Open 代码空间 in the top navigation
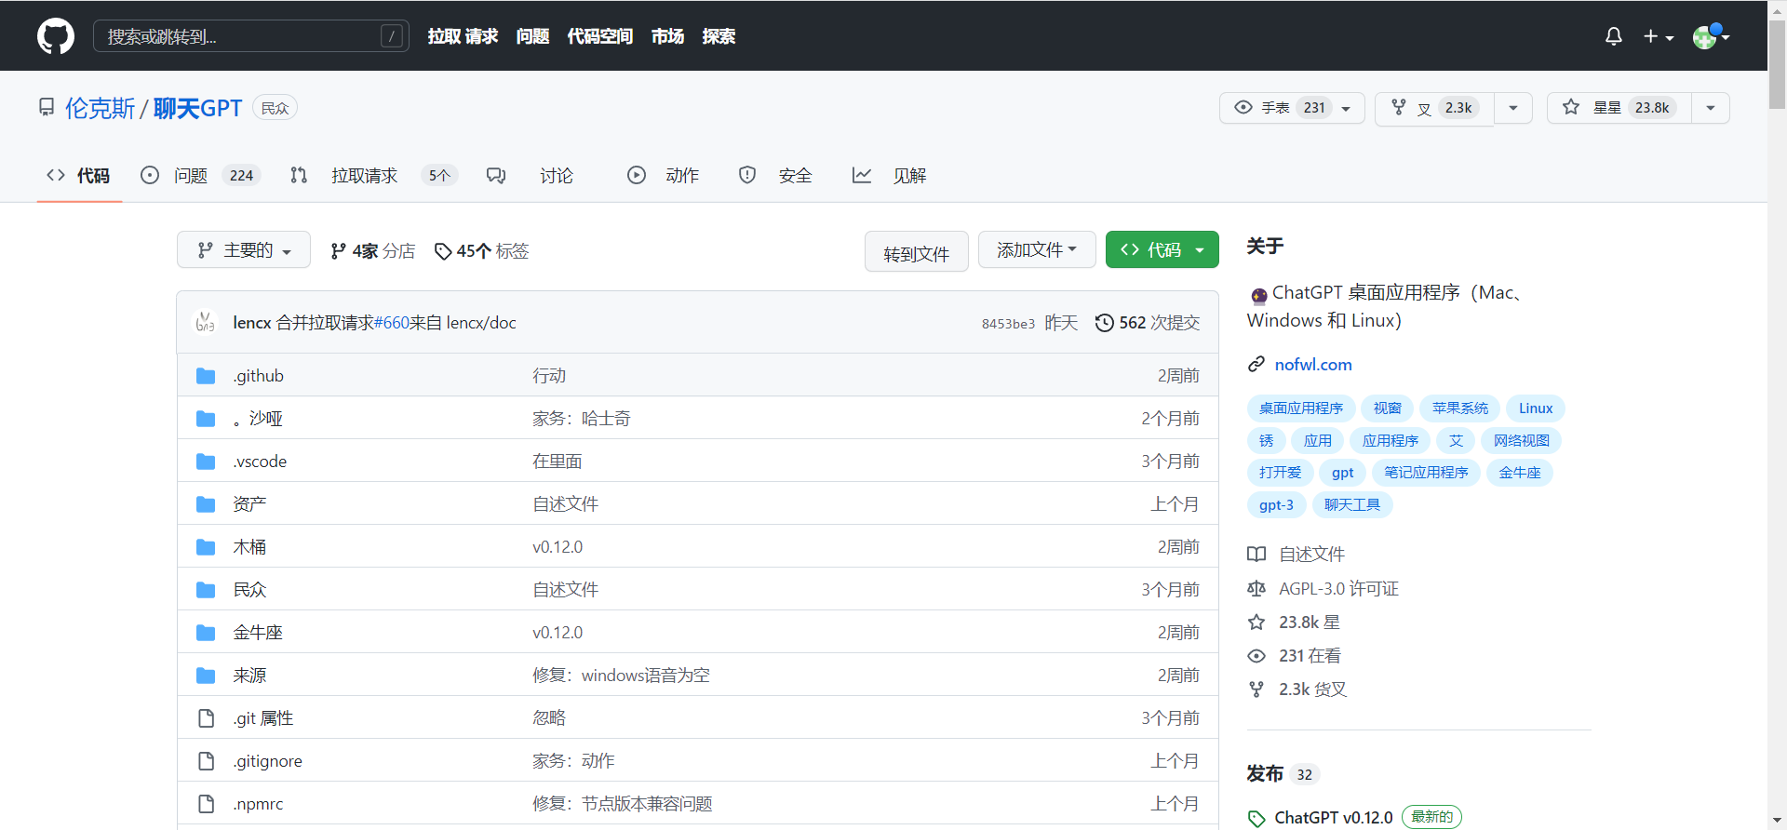Image resolution: width=1787 pixels, height=830 pixels. click(x=600, y=36)
